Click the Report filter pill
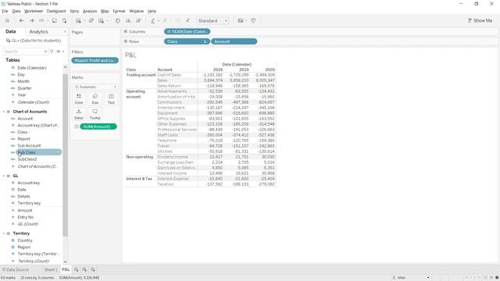This screenshot has height=281, width=500. click(x=95, y=61)
